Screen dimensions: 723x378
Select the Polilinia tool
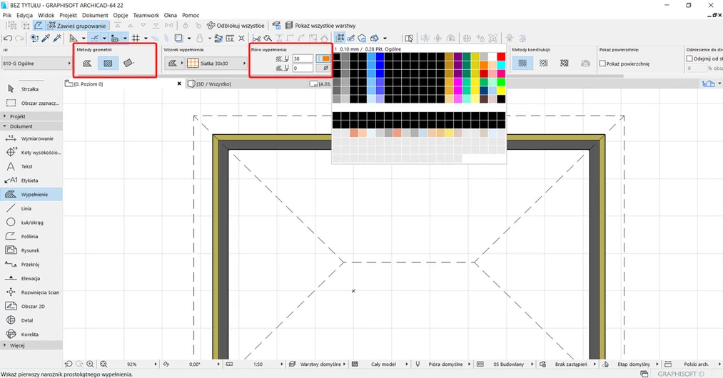[x=31, y=236]
